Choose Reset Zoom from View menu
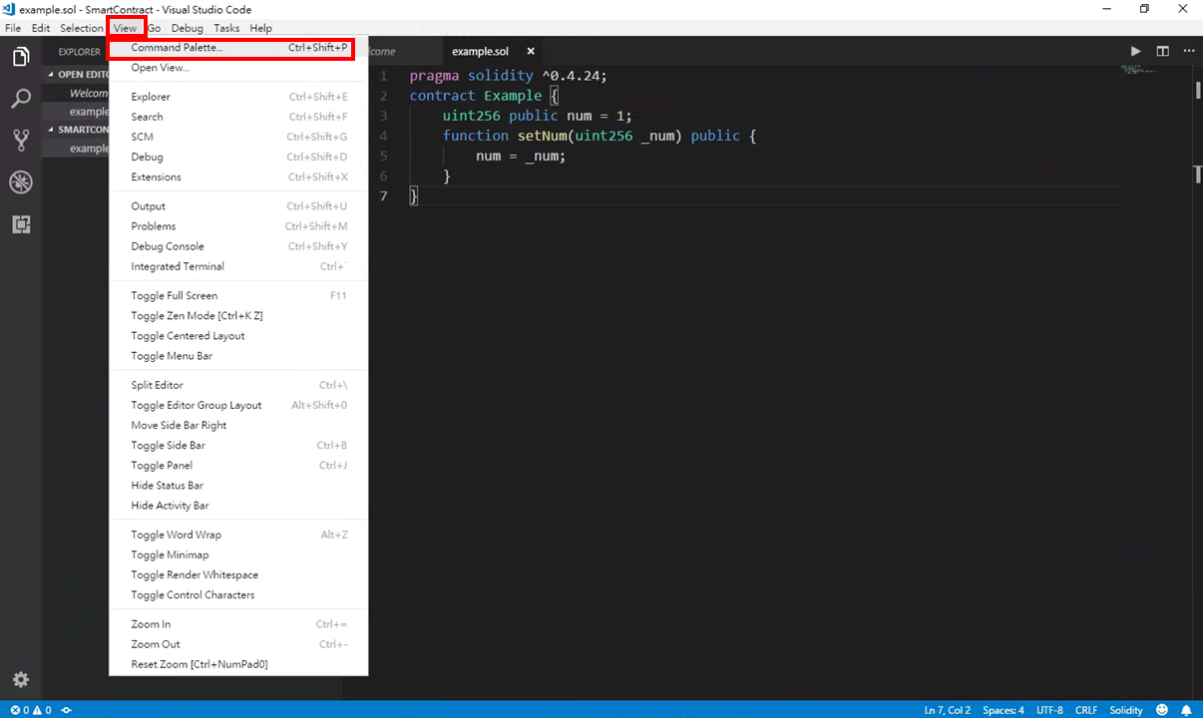 point(238,664)
